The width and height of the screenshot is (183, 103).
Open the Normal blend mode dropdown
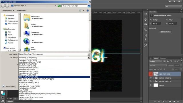pos(158,65)
